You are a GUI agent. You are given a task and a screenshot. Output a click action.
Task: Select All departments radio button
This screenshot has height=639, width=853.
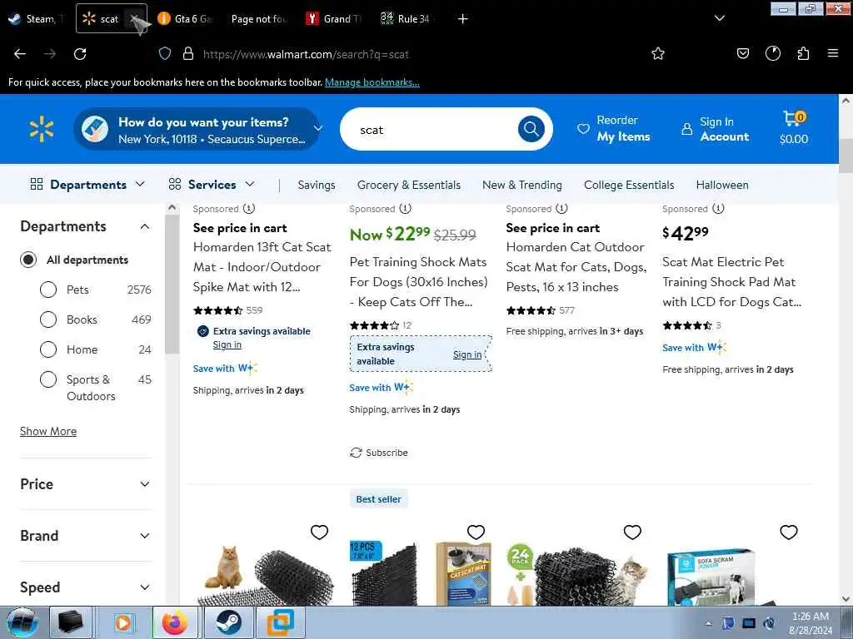(x=28, y=260)
